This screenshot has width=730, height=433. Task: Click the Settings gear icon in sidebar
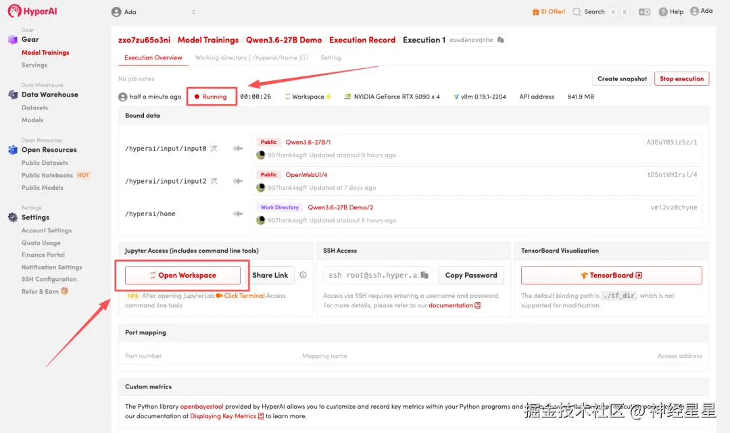pos(13,218)
